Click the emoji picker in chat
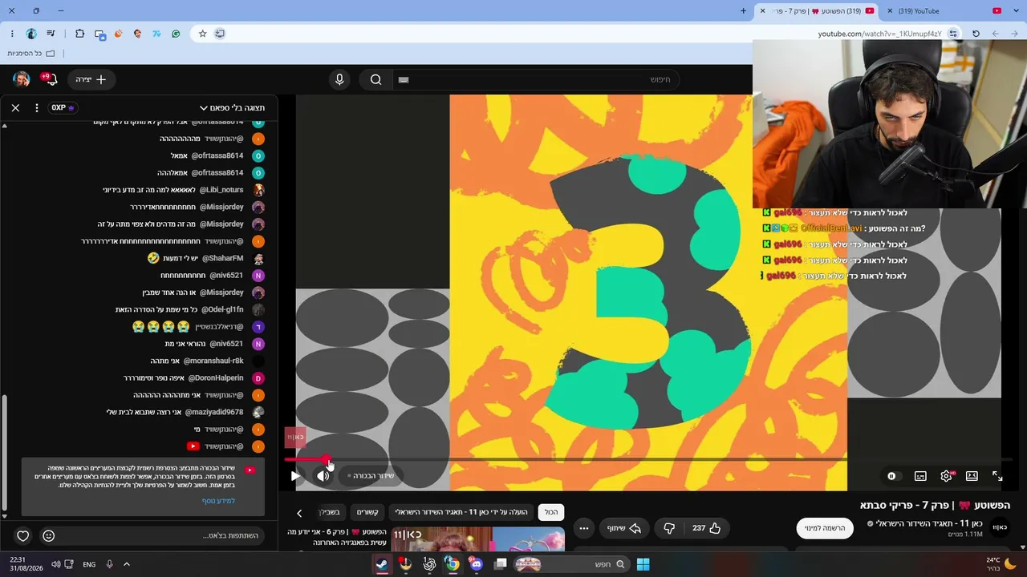Viewport: 1027px width, 577px height. pos(49,536)
